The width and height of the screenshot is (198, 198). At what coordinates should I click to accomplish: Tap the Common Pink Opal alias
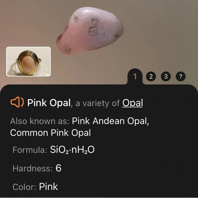click(x=51, y=133)
